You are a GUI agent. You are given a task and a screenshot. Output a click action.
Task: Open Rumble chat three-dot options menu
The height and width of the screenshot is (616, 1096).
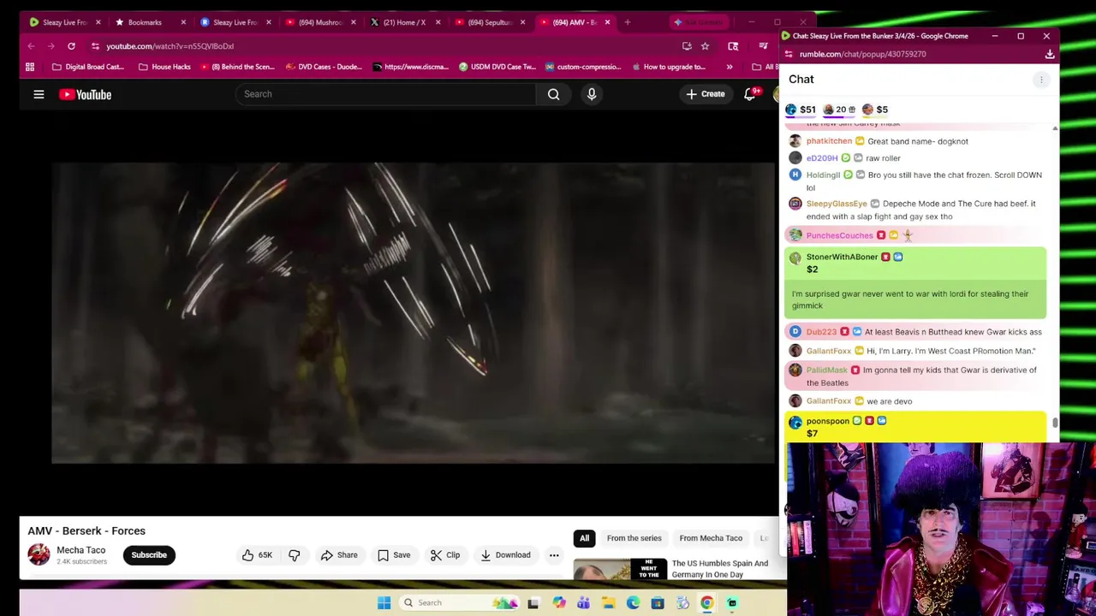pos(1041,80)
